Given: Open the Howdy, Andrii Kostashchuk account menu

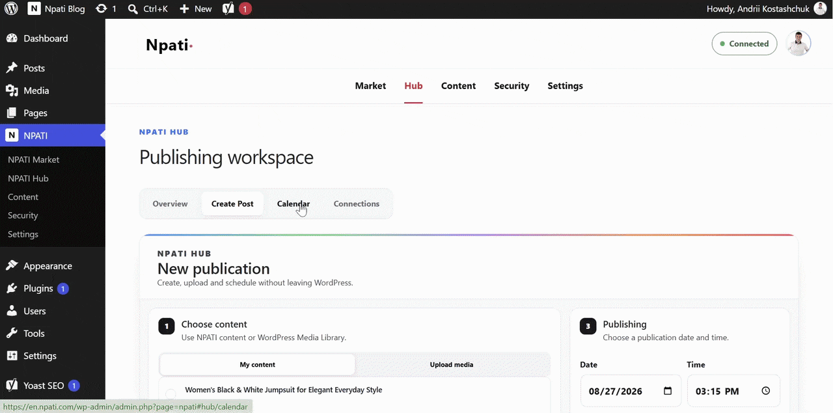Looking at the screenshot, I should (767, 9).
